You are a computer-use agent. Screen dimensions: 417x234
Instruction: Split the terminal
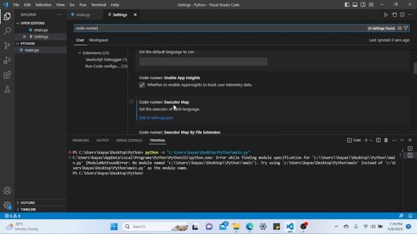[378, 140]
